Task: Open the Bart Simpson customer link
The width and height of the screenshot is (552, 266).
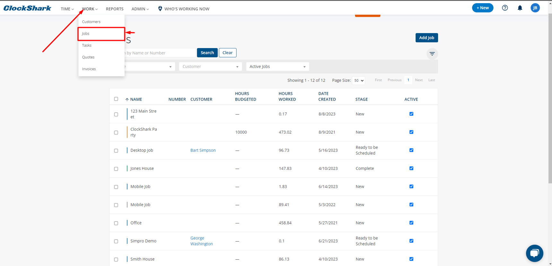Action: [x=203, y=150]
